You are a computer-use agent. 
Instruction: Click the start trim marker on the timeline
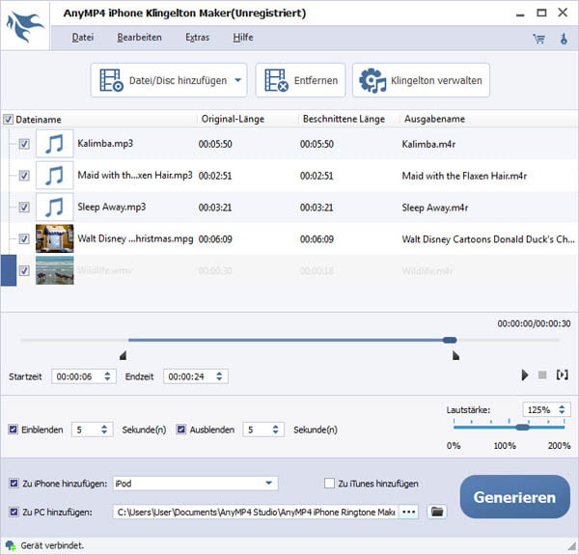[124, 355]
